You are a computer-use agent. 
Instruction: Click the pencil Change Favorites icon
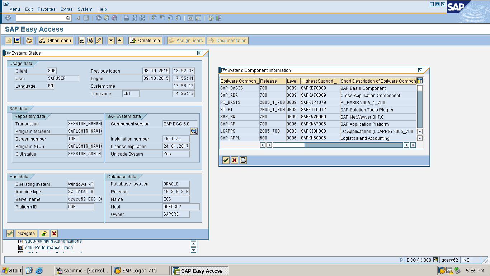(99, 41)
